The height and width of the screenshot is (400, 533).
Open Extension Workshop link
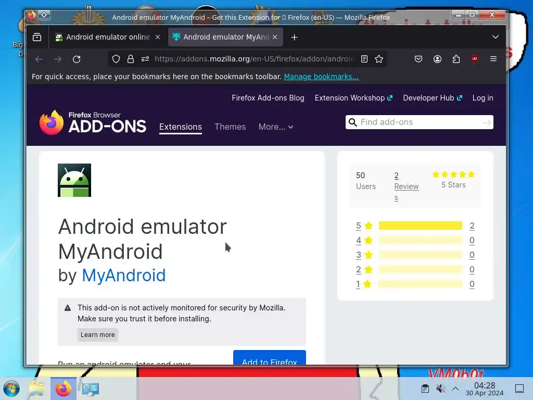point(353,98)
